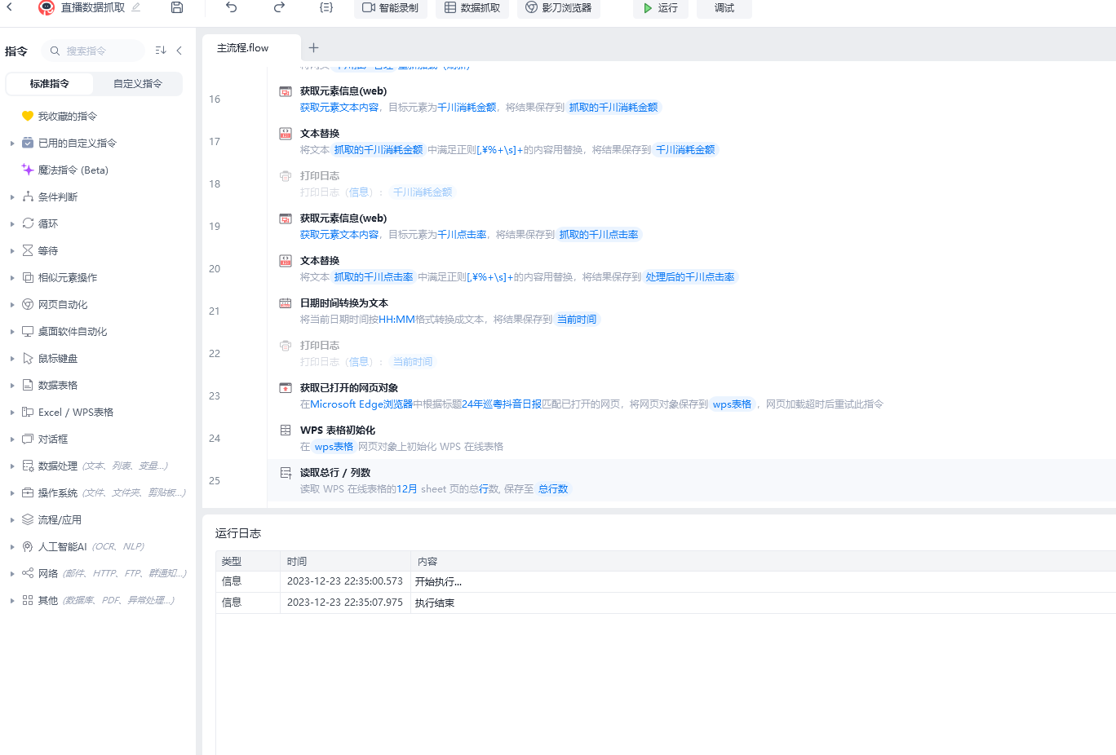Switch to 自定义指令 tab
1116x755 pixels.
coord(138,84)
